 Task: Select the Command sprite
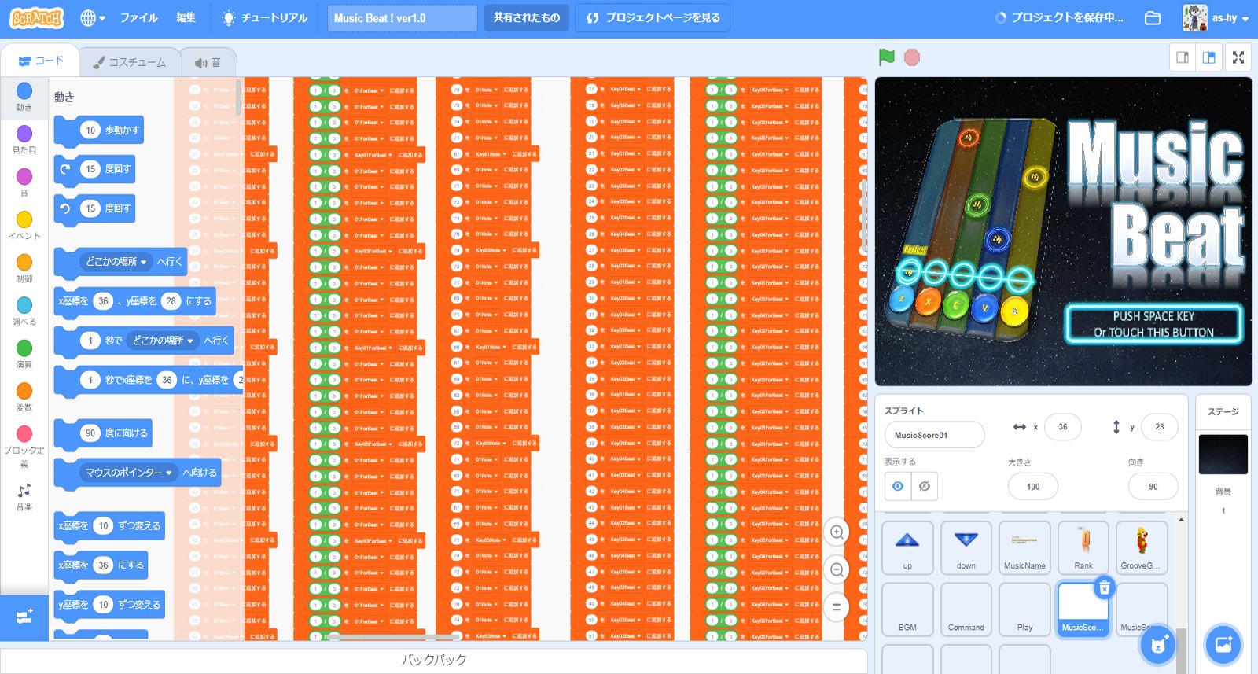[966, 610]
